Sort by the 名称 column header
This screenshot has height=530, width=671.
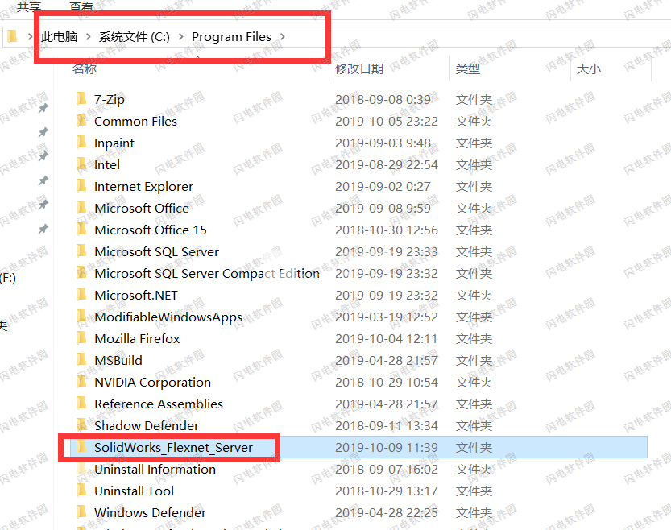point(85,68)
